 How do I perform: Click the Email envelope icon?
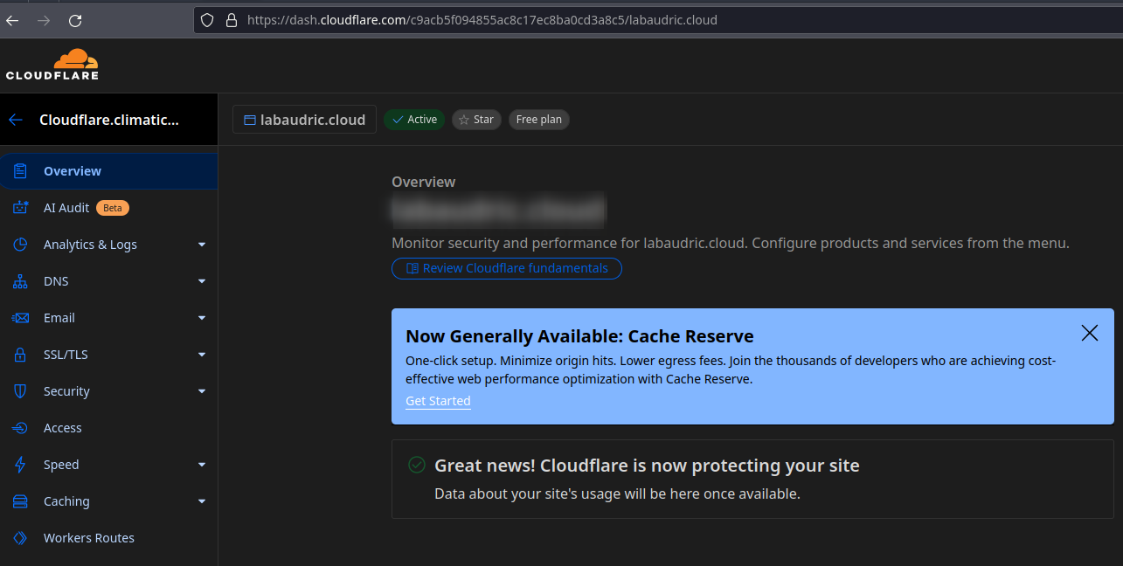[20, 318]
